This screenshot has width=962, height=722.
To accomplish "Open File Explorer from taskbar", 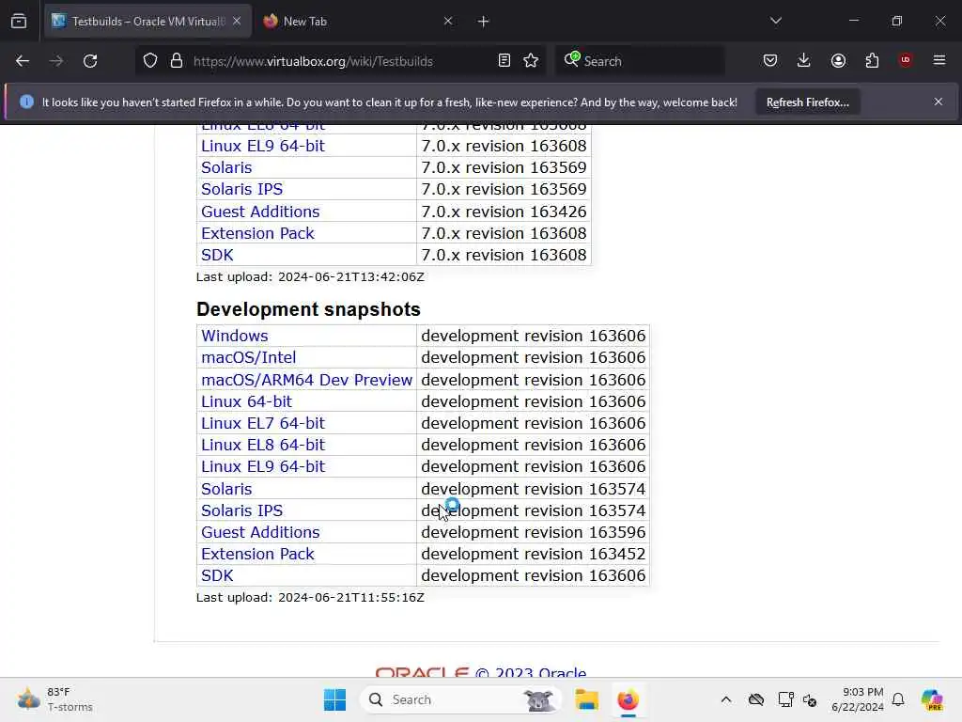I will pyautogui.click(x=586, y=699).
